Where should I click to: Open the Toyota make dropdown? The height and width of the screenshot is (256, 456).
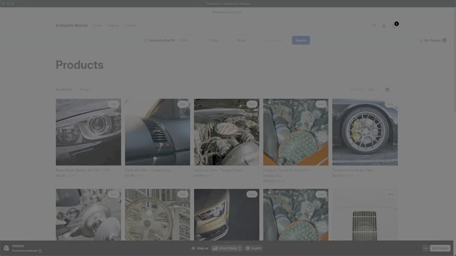[219, 40]
